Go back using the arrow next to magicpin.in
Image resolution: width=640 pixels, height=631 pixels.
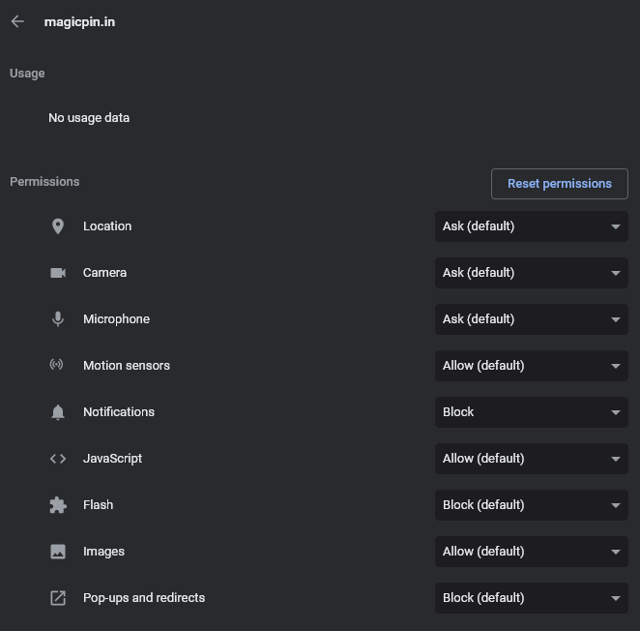point(17,21)
